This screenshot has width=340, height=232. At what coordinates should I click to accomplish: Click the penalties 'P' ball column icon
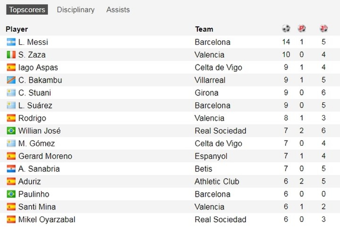[x=302, y=29]
